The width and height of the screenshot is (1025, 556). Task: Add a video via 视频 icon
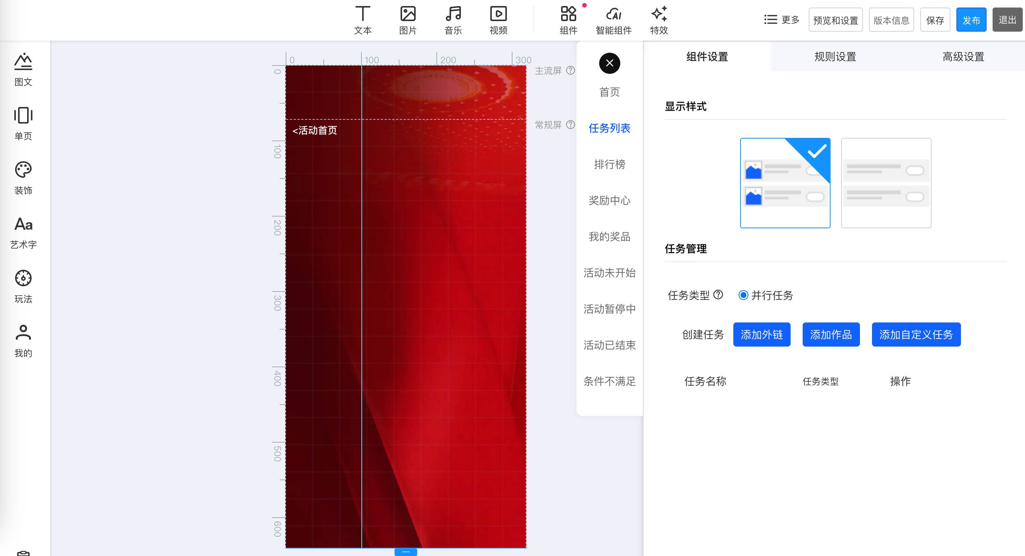pyautogui.click(x=498, y=20)
